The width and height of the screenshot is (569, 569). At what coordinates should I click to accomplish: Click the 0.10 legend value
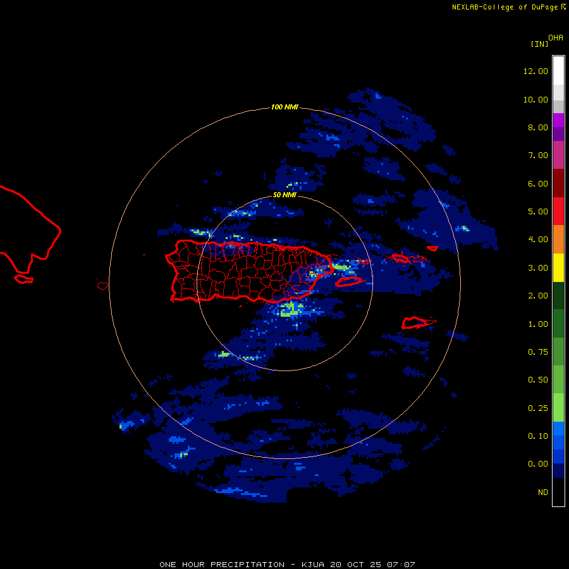tap(538, 436)
